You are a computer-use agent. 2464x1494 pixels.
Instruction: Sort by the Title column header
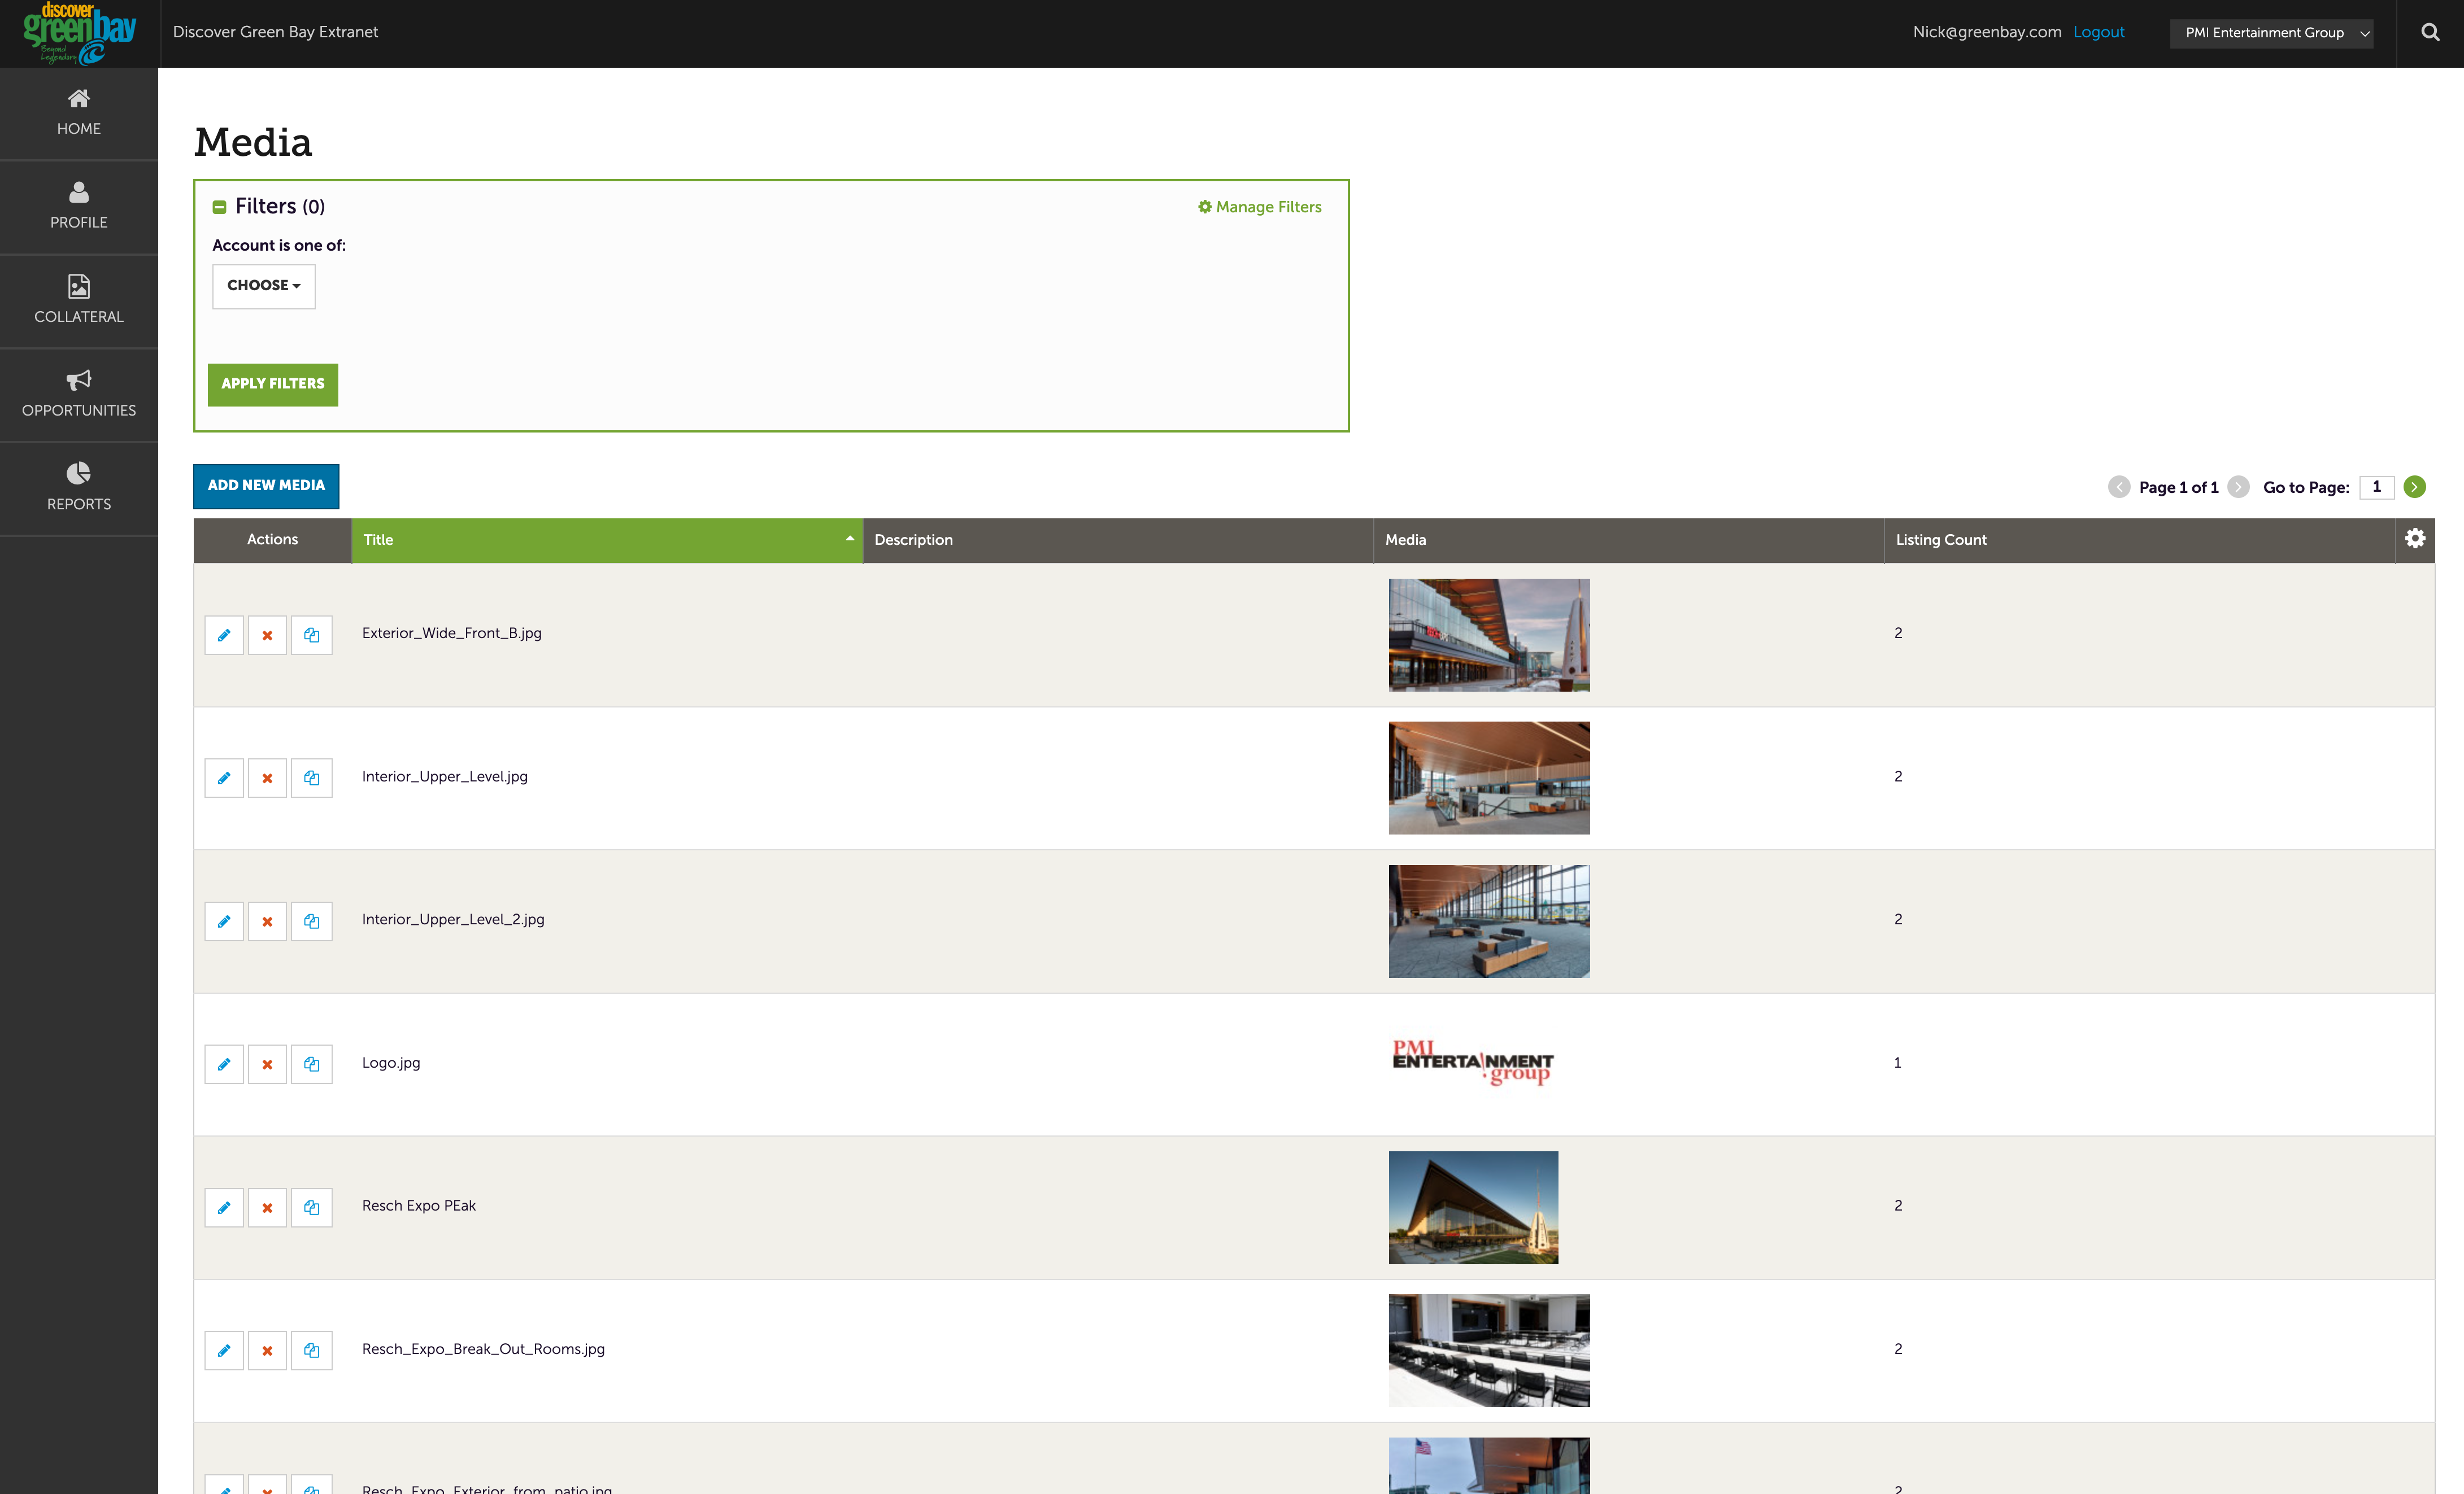[x=607, y=540]
